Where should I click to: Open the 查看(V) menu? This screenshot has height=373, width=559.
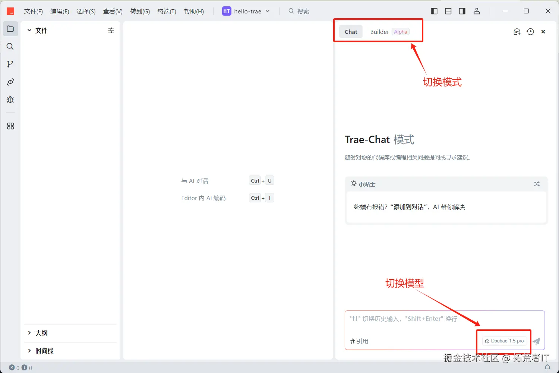(x=113, y=11)
